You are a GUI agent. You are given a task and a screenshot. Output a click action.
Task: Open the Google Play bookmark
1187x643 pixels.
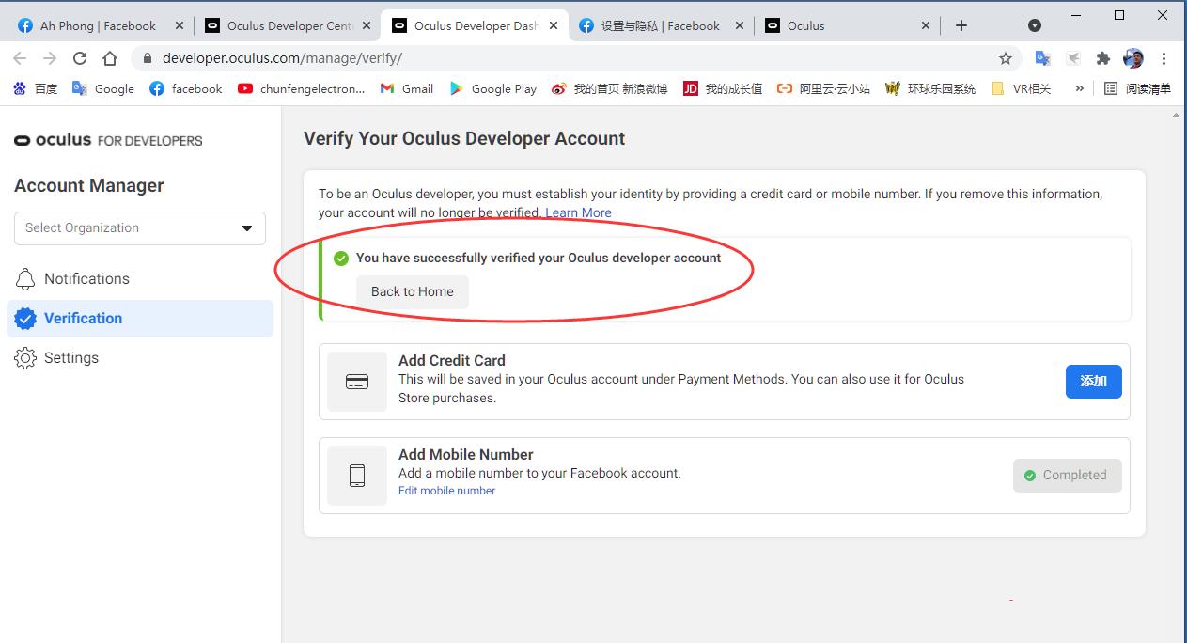click(x=492, y=88)
